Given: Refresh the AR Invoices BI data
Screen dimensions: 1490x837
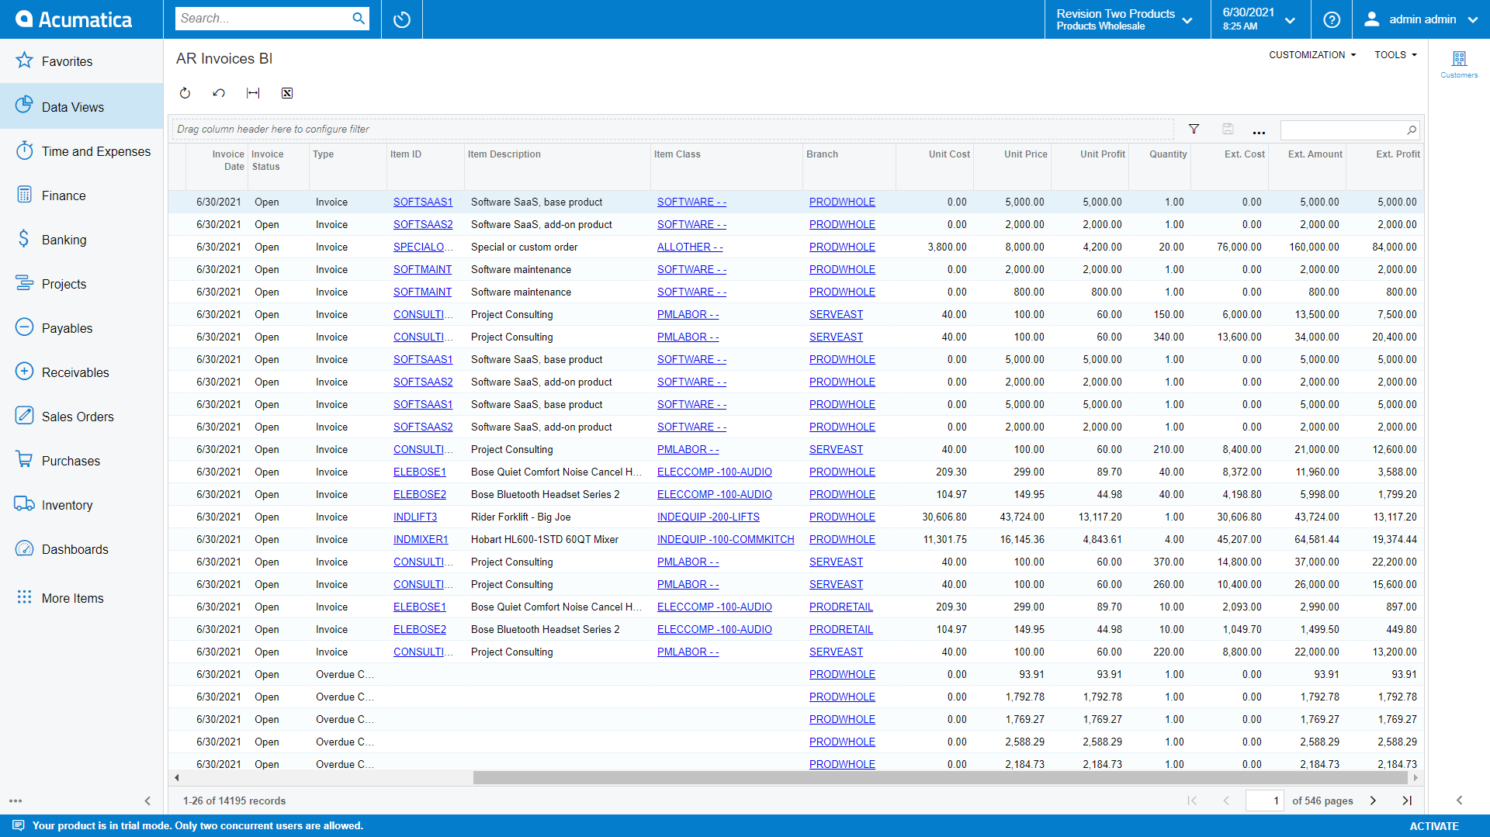Looking at the screenshot, I should [185, 93].
